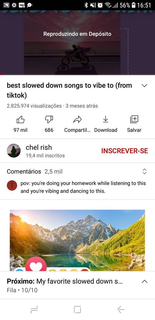Viewport: 155px width, 320px height.
Task: Tap Android back navigation arrow
Action: pos(121,310)
